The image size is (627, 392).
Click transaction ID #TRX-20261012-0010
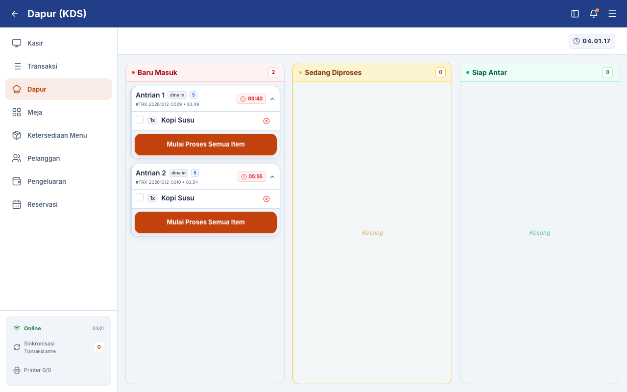(159, 182)
